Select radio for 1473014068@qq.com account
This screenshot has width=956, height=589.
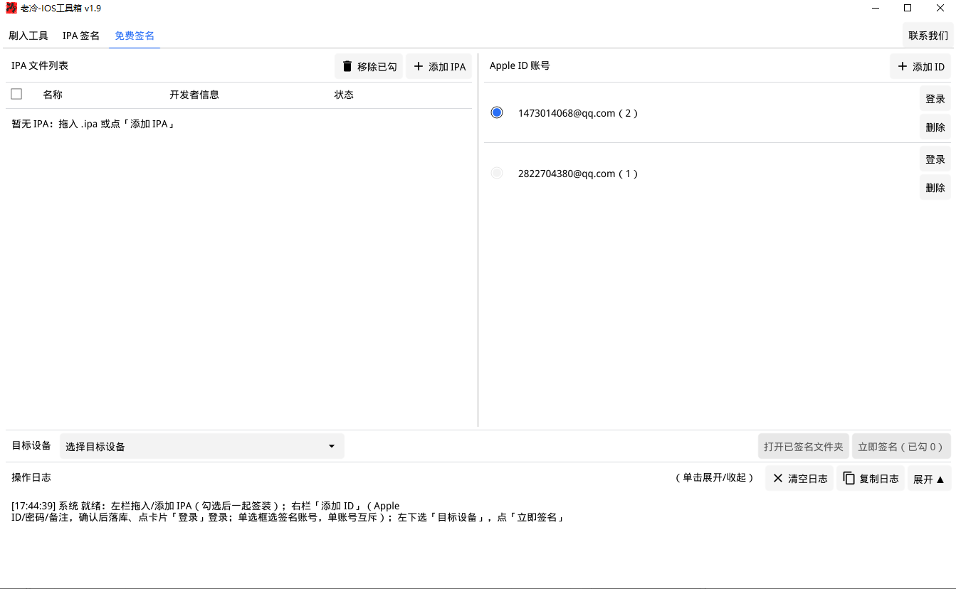497,112
